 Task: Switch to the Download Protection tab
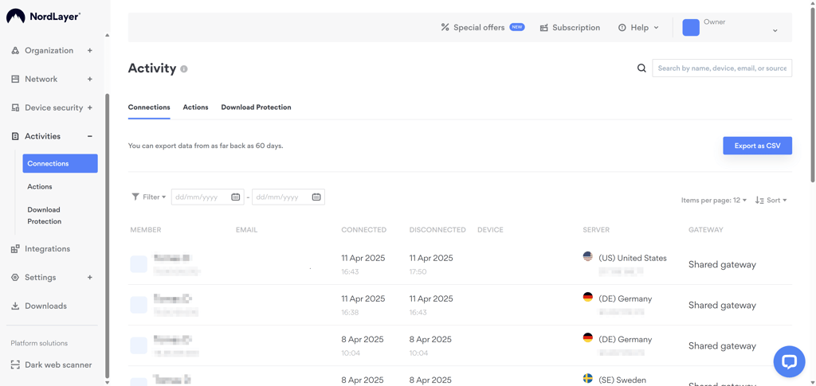click(x=256, y=107)
